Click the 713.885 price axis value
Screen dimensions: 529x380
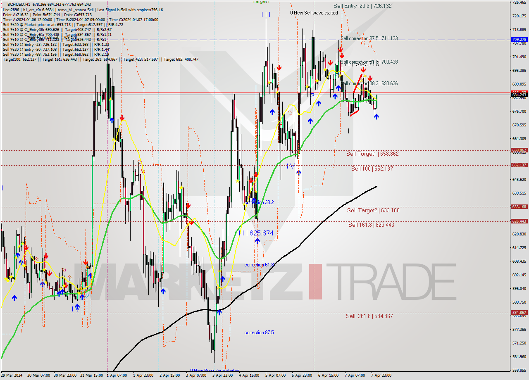(519, 30)
